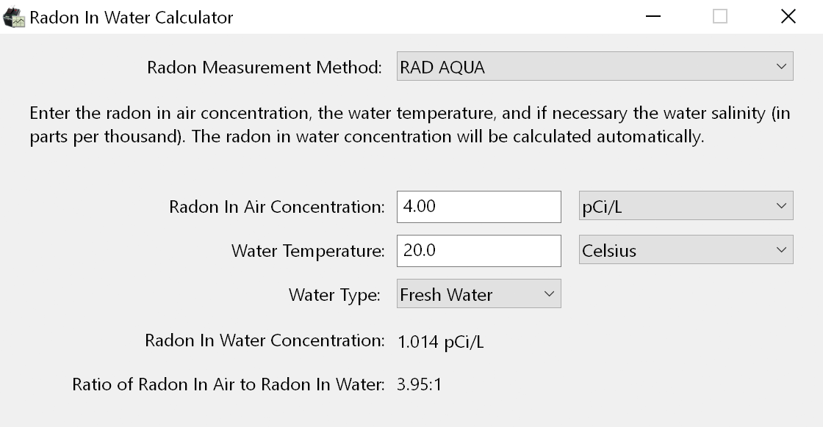This screenshot has width=823, height=427.
Task: Close the Radon In Water Calculator window
Action: [788, 17]
